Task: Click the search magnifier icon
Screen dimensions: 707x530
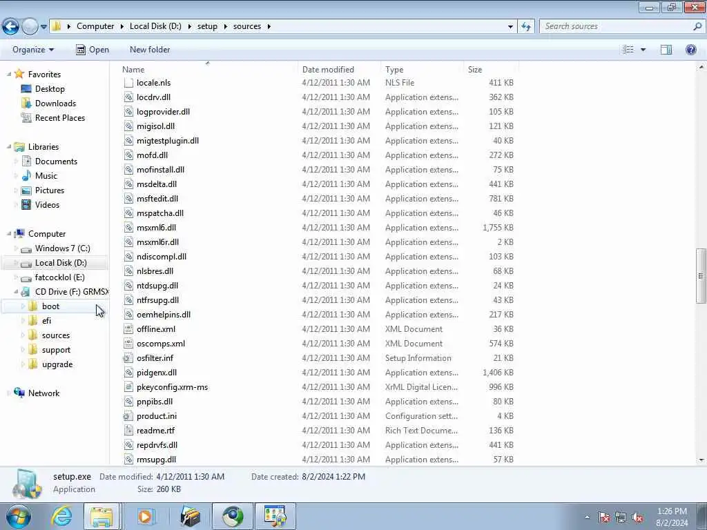Action: click(x=697, y=27)
